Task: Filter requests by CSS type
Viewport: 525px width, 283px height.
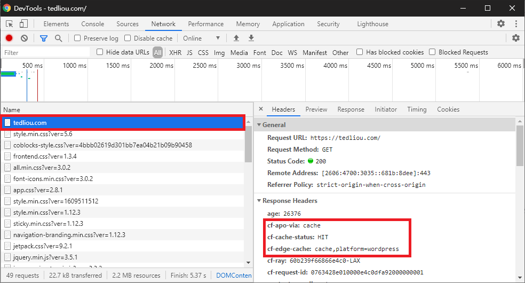Action: (x=203, y=52)
